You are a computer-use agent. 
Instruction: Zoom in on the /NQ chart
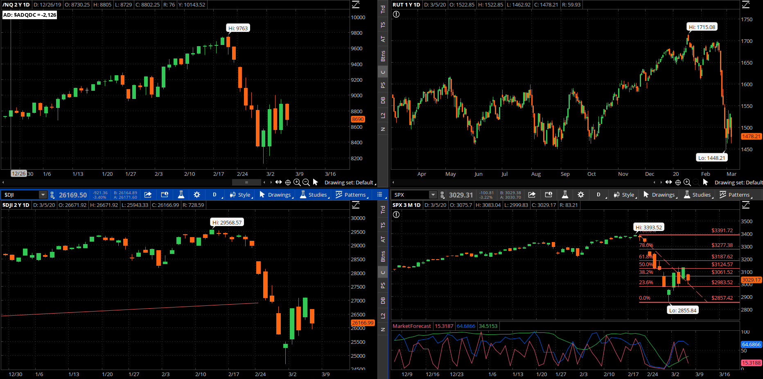[x=297, y=182]
